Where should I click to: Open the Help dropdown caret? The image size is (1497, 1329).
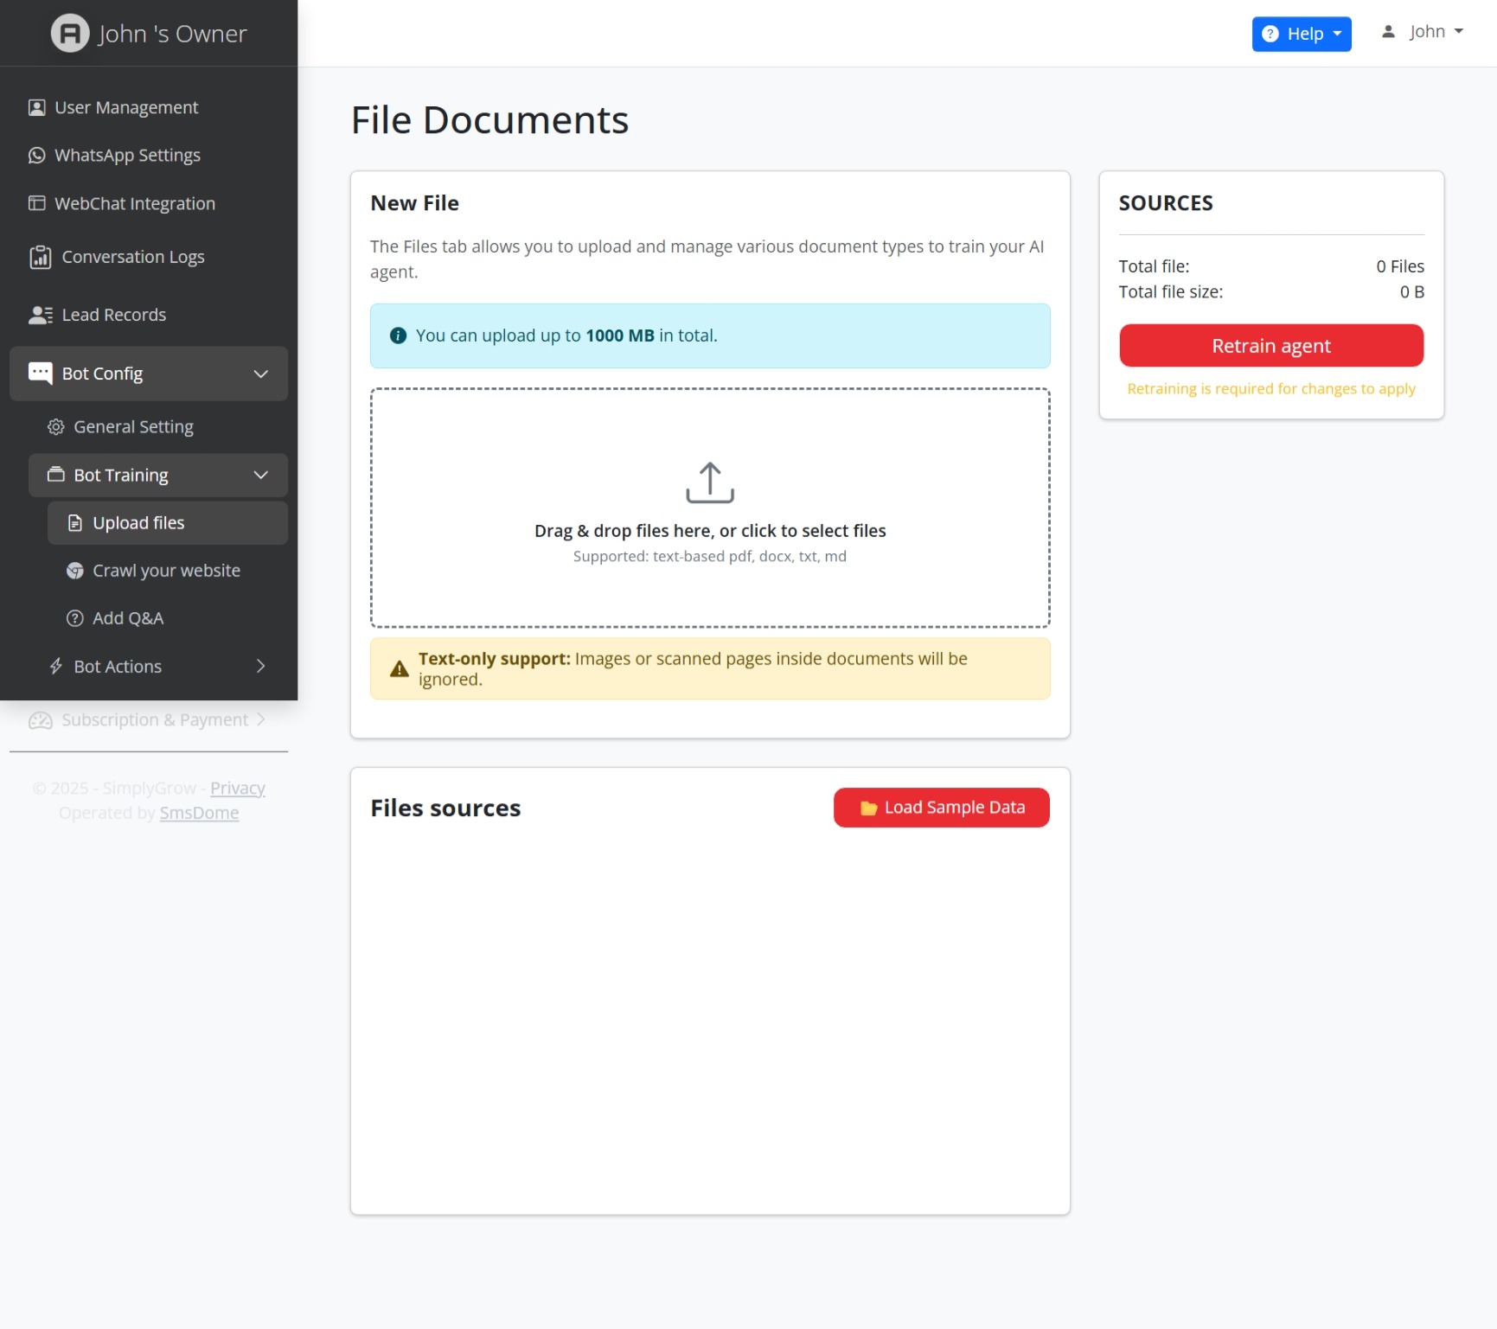pos(1337,34)
